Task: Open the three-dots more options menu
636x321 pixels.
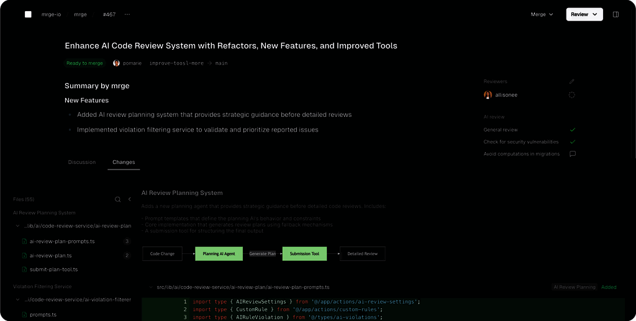Action: pos(127,14)
